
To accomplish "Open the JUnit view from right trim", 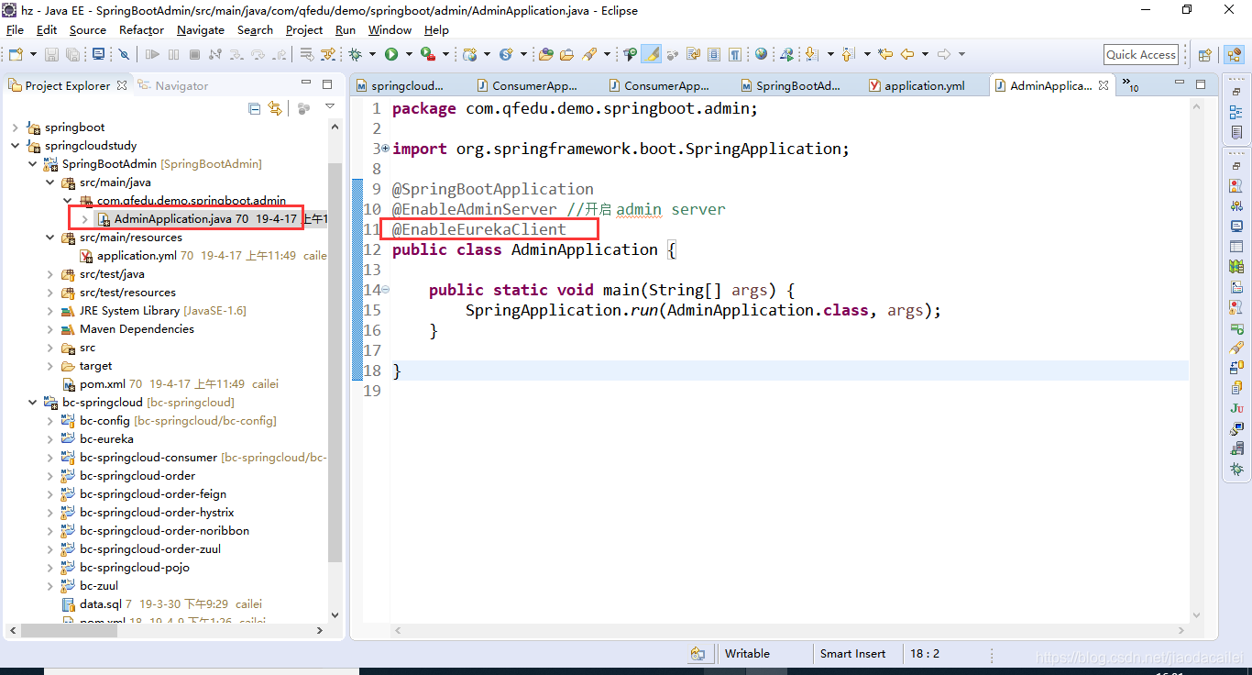I will point(1236,408).
